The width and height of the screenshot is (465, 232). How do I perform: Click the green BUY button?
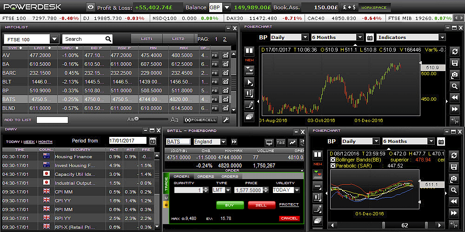(230, 205)
